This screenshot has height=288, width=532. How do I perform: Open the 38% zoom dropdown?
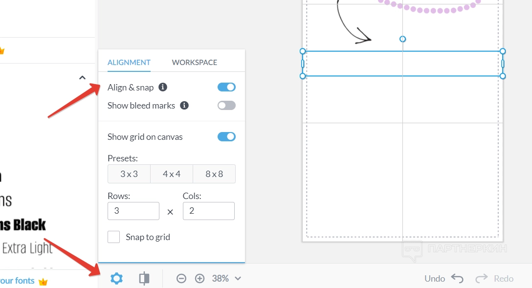coord(238,279)
